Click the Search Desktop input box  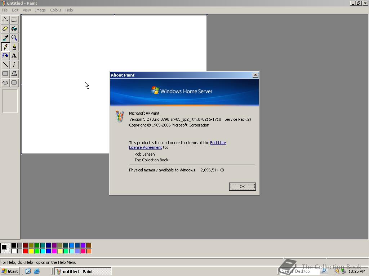(301, 271)
